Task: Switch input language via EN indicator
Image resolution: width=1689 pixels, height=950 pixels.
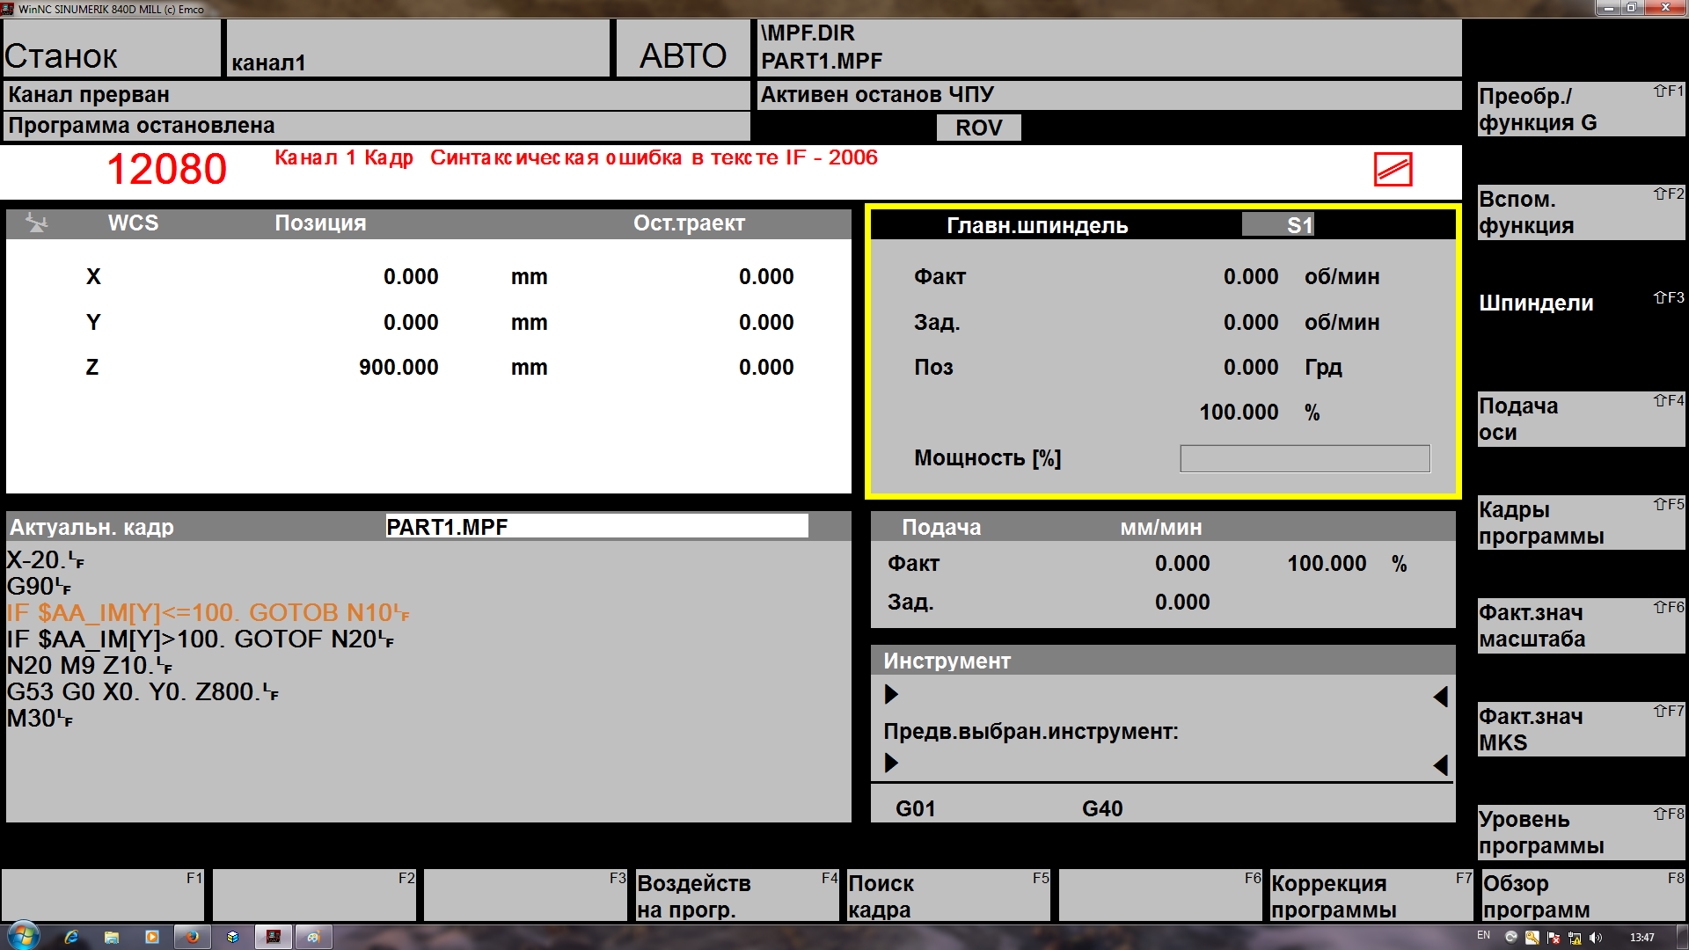Action: click(1484, 936)
